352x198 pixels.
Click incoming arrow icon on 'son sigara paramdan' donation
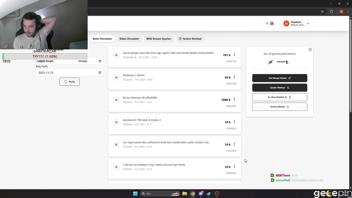[x=117, y=144]
